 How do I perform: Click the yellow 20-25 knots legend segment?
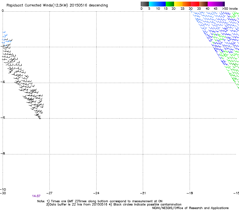pyautogui.click(x=178, y=4)
